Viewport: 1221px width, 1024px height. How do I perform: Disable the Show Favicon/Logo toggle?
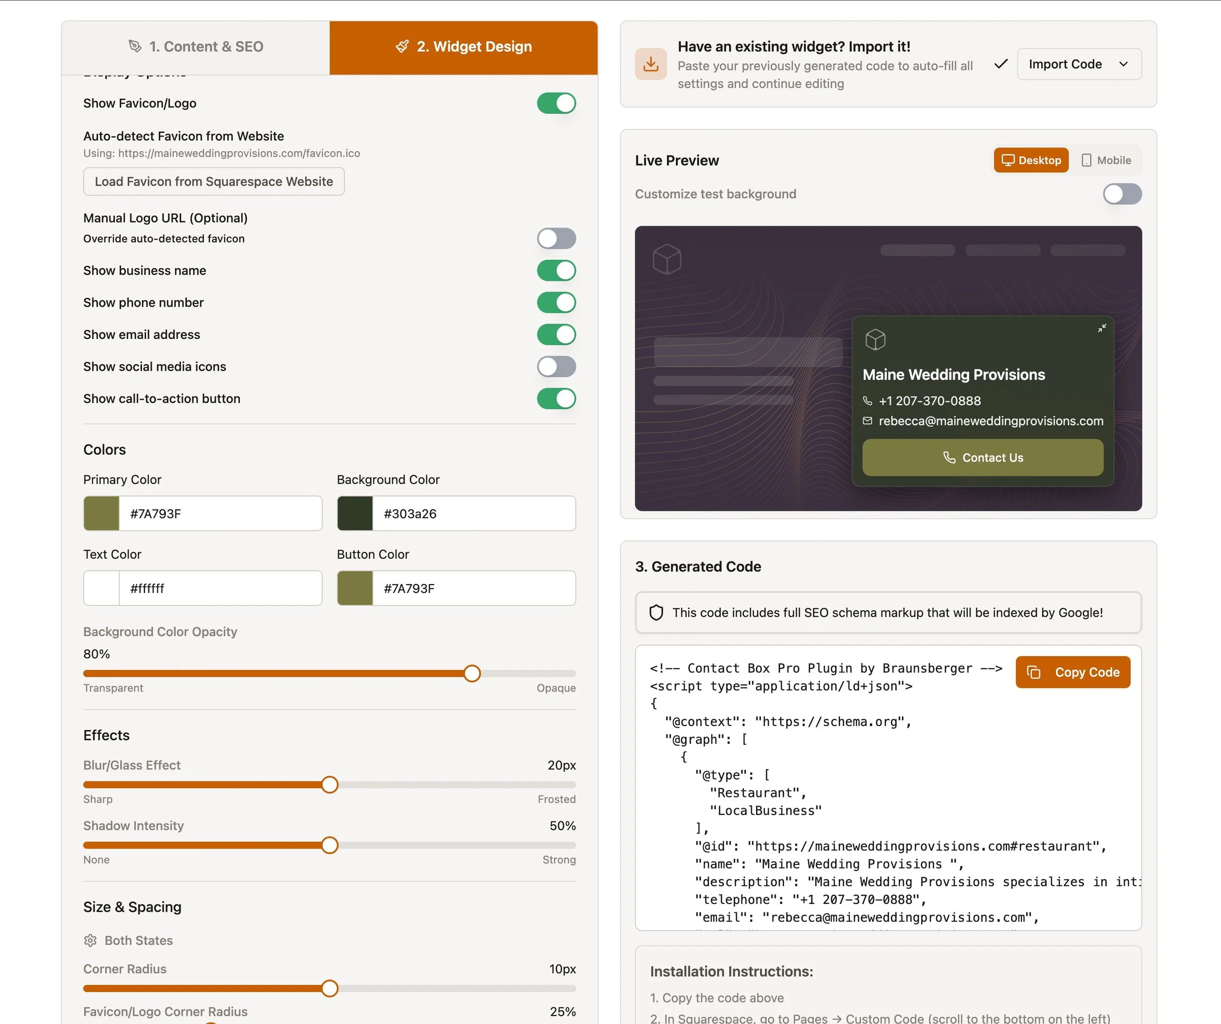point(556,104)
